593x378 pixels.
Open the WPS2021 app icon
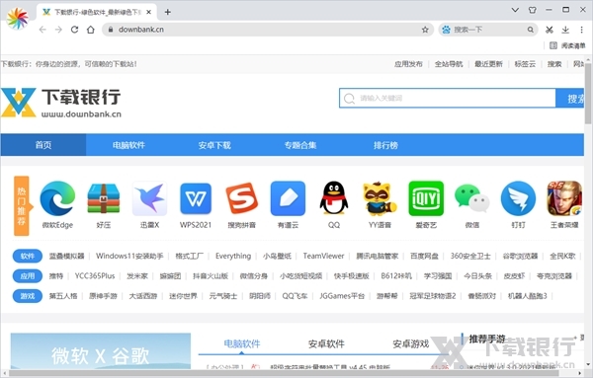pyautogui.click(x=196, y=198)
